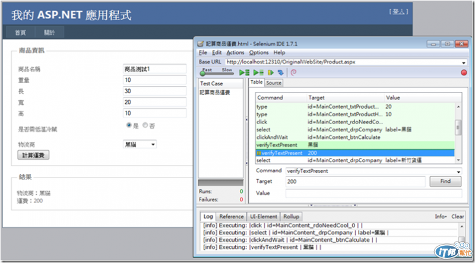Click the Runs counter label

tap(205, 191)
